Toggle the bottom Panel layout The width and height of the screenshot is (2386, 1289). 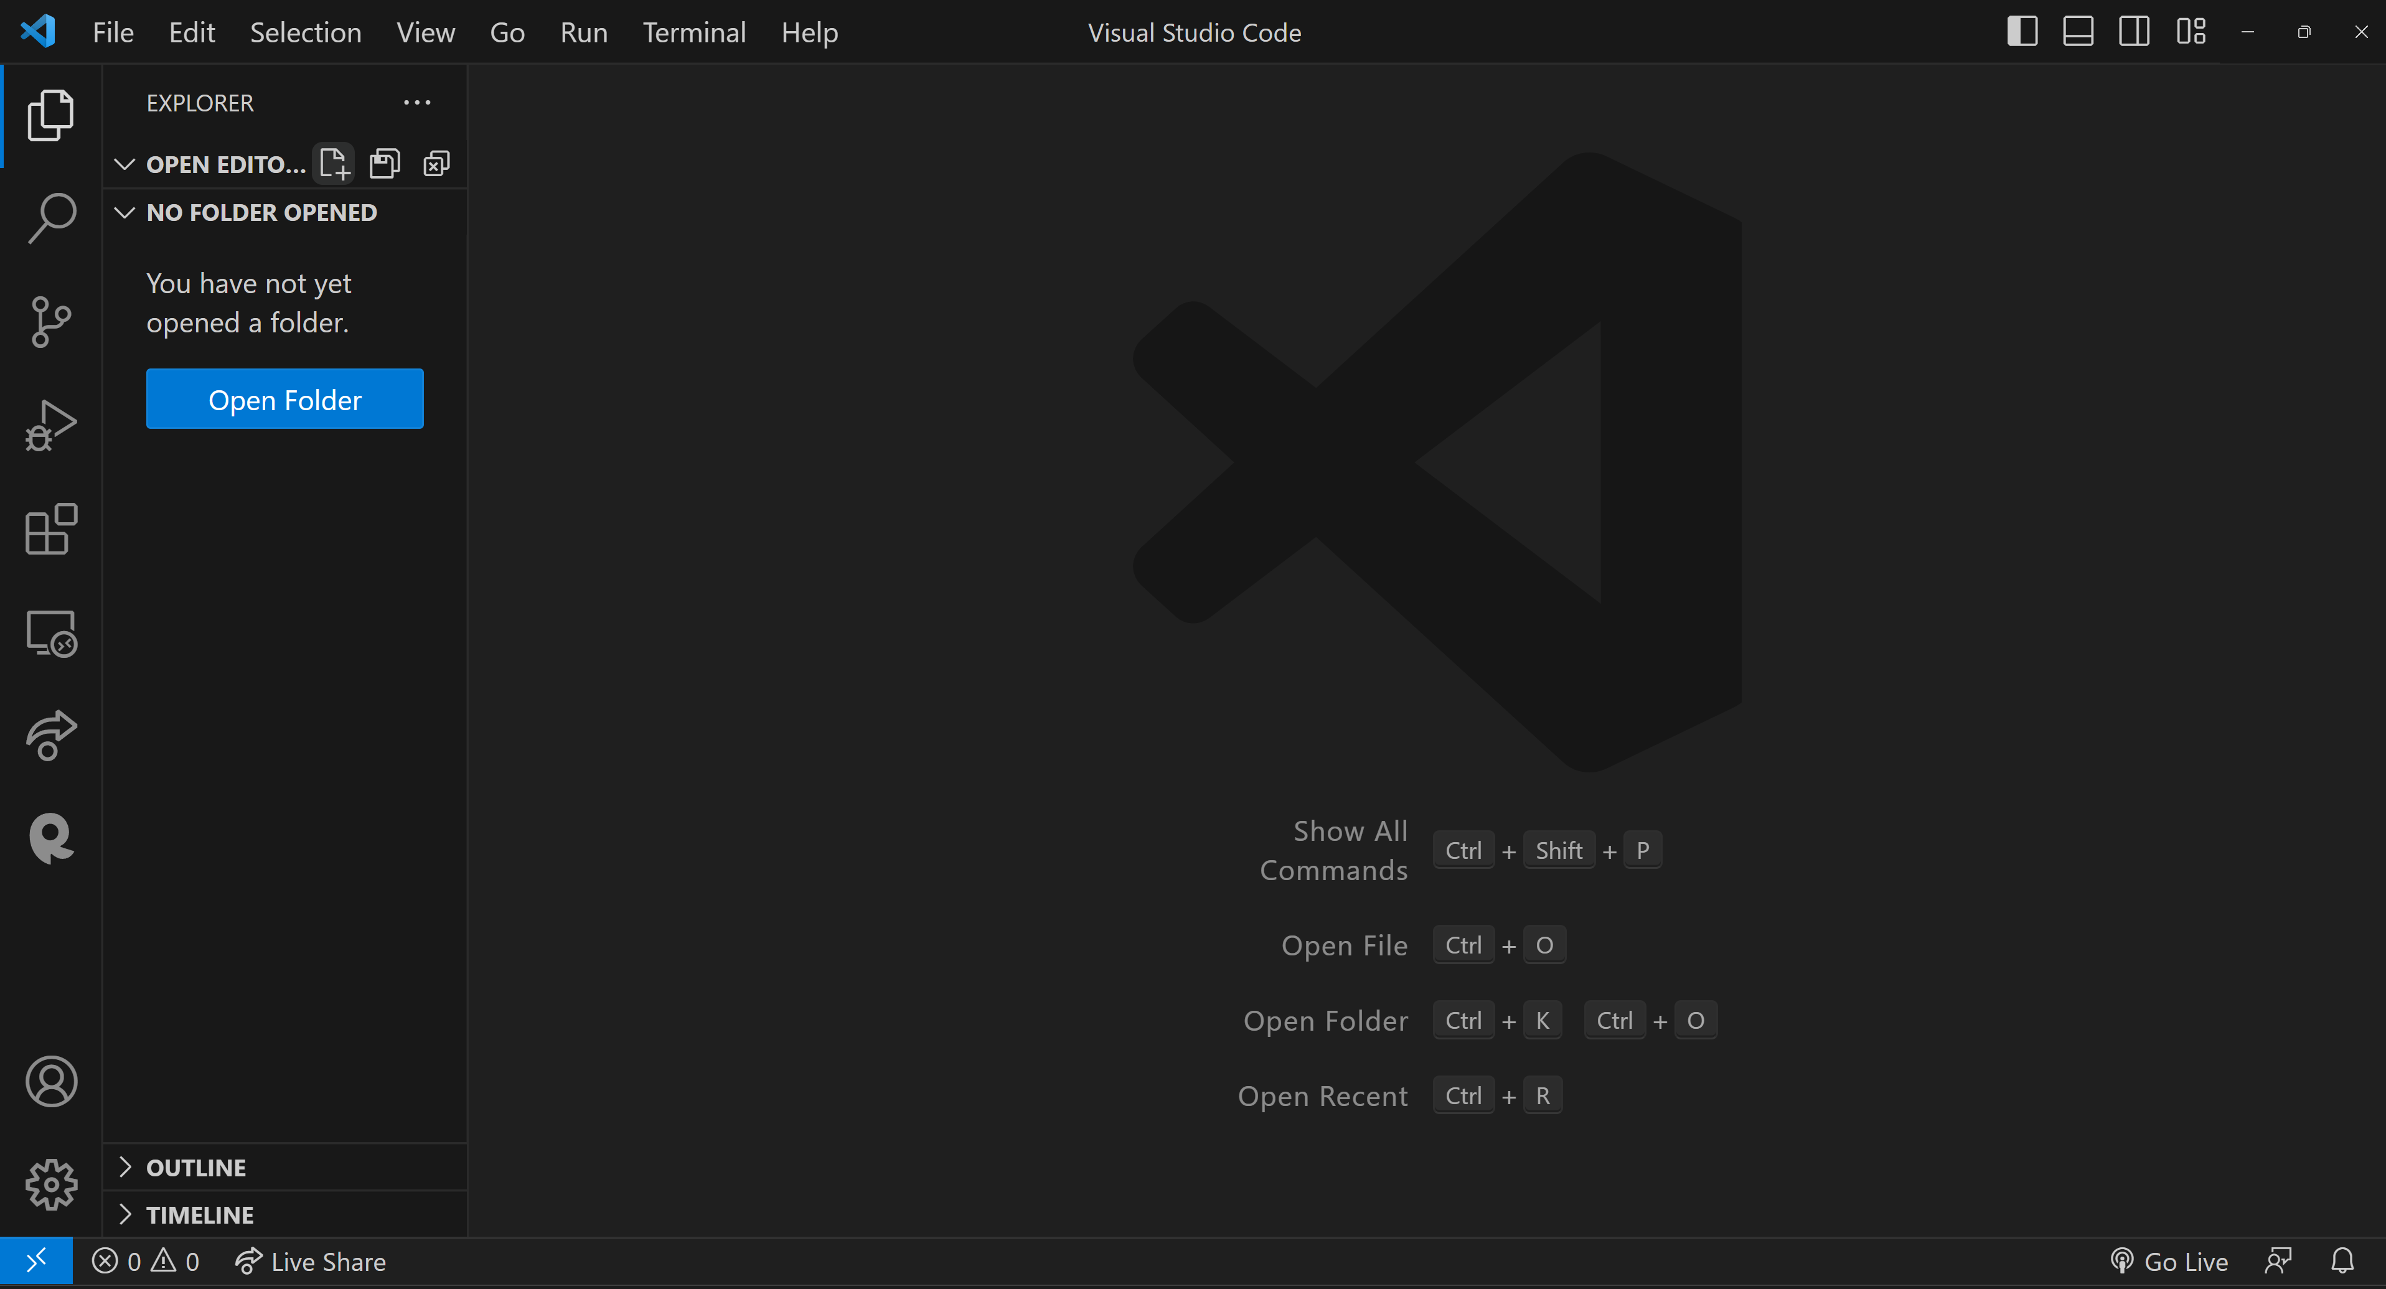coord(2078,32)
